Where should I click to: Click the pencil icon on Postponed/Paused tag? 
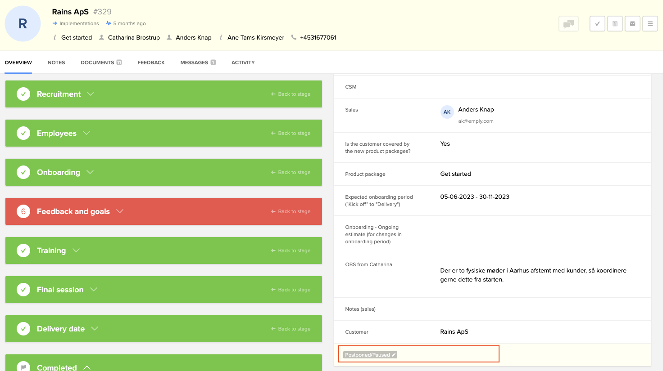coord(394,355)
